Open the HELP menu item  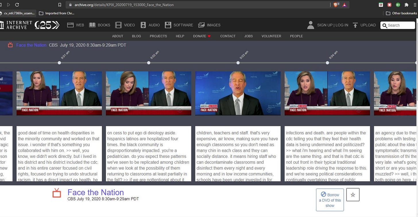(180, 36)
